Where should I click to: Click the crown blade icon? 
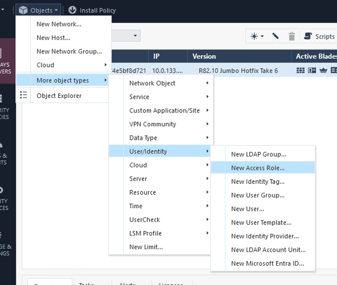point(323,70)
